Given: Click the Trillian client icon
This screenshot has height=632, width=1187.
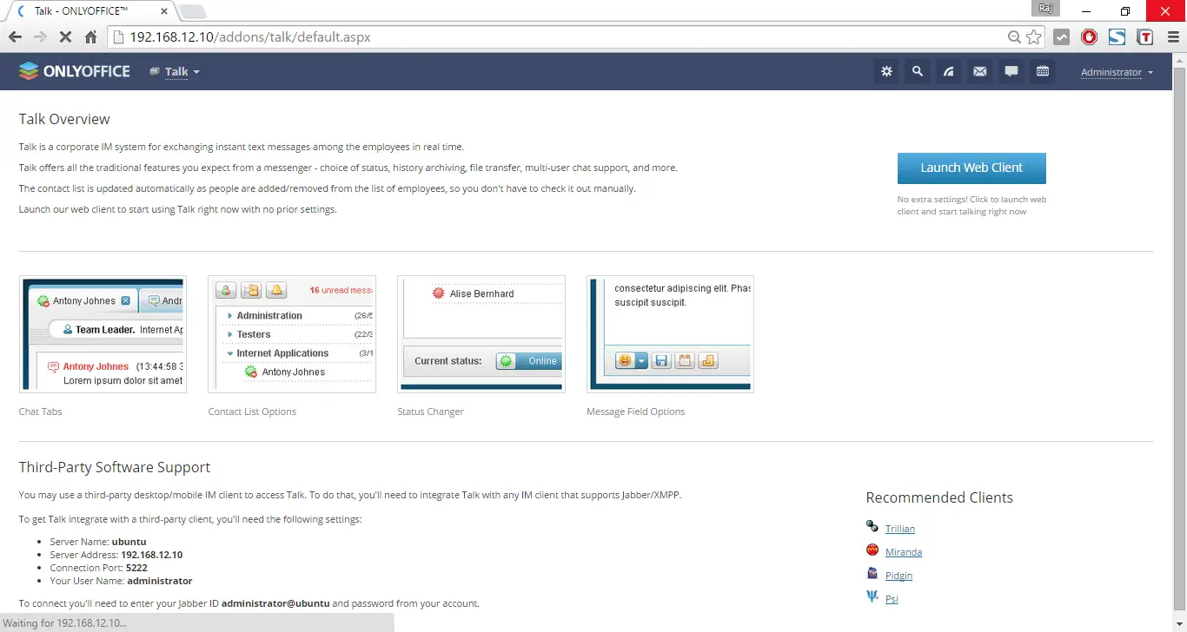Looking at the screenshot, I should (x=872, y=526).
